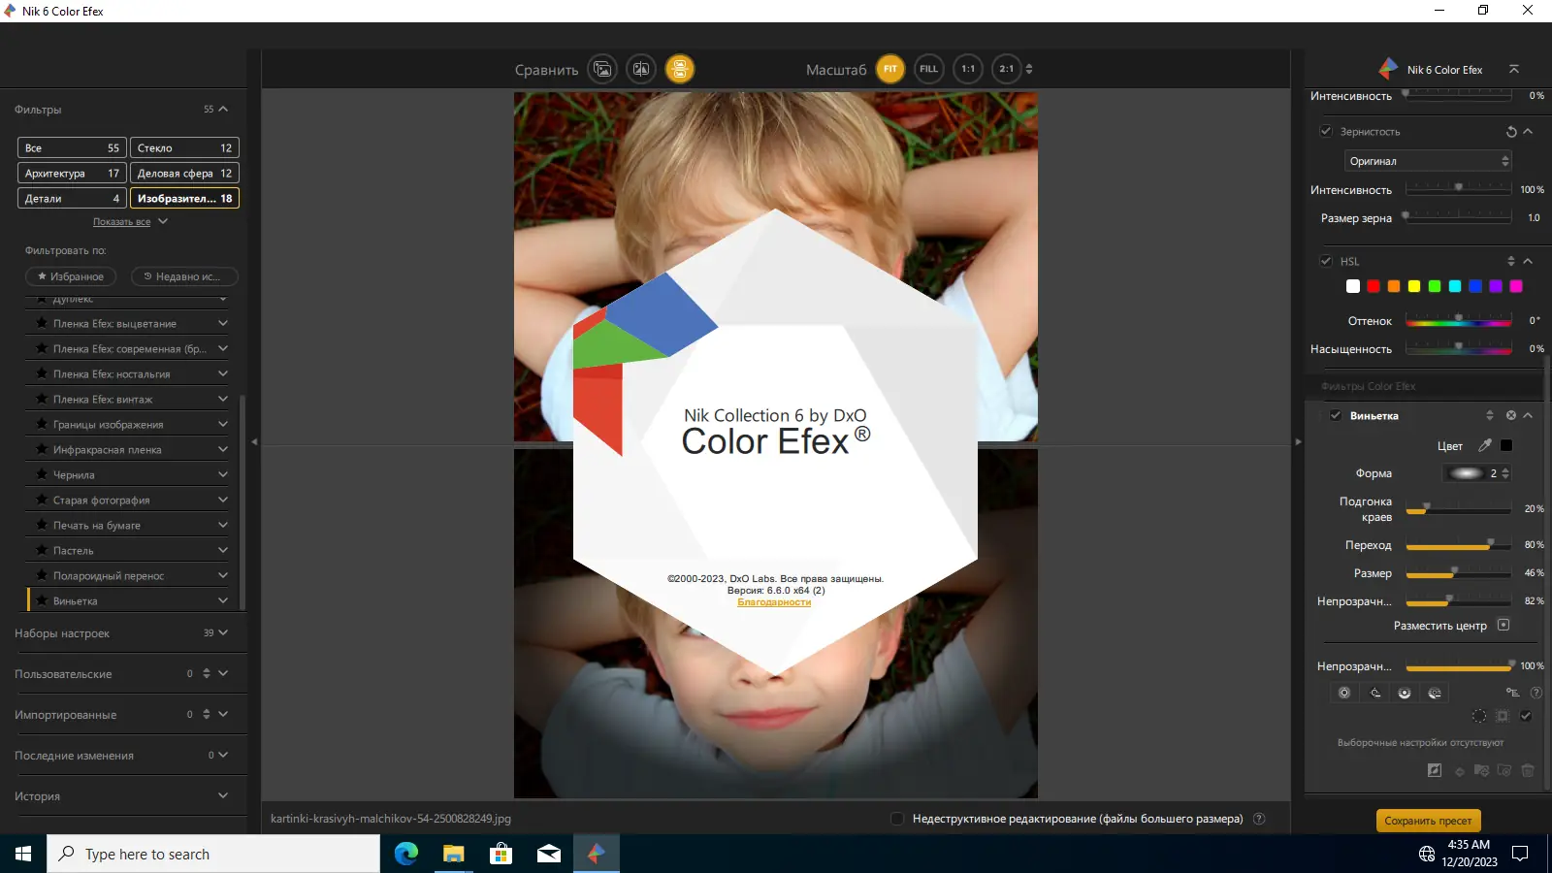Click the single image view compare icon

(602, 69)
